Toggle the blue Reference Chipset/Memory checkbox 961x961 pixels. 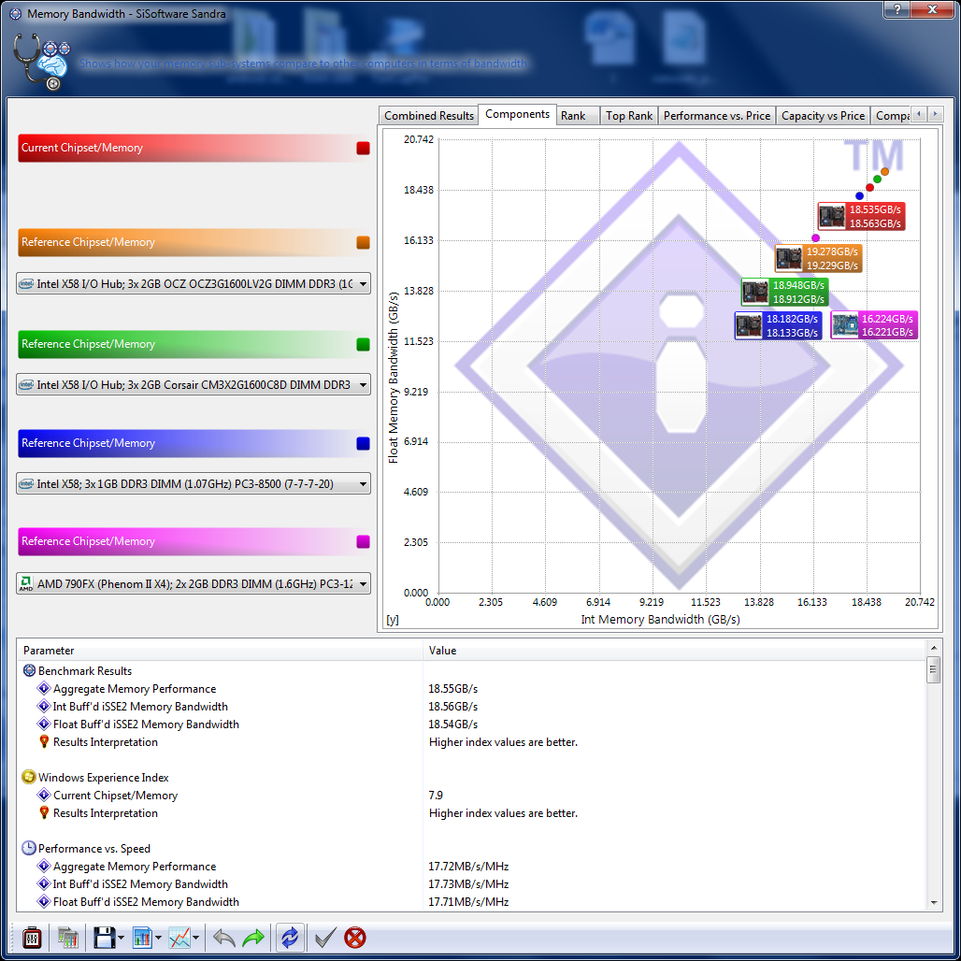(x=363, y=443)
